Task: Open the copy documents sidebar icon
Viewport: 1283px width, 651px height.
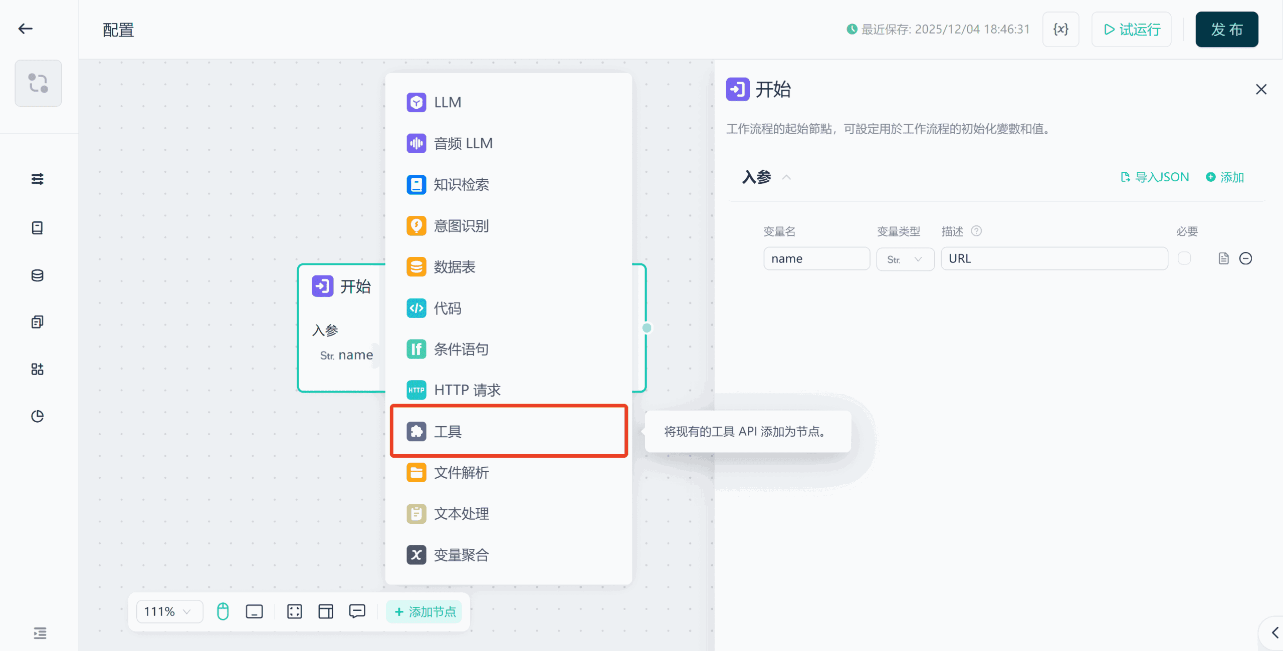Action: (x=38, y=322)
